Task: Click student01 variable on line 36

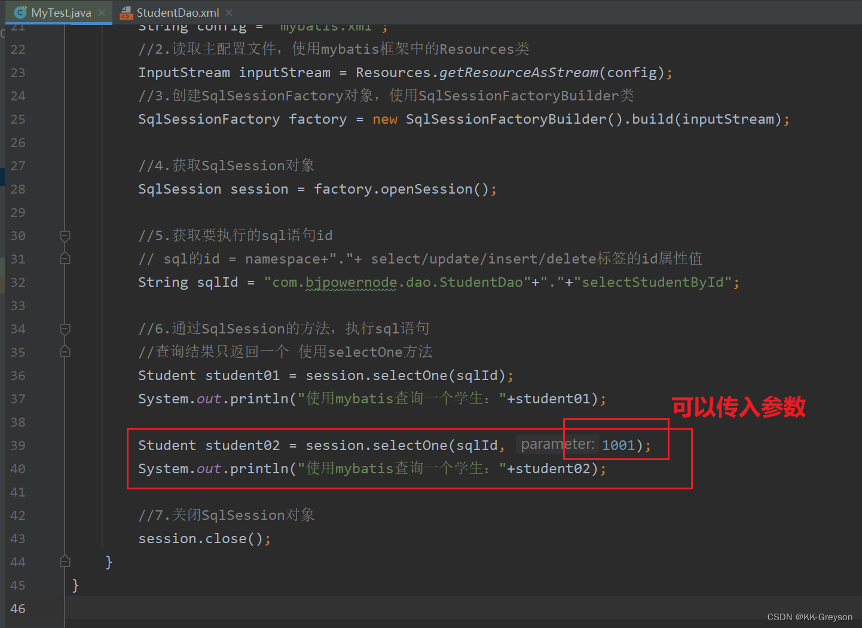Action: [x=243, y=376]
